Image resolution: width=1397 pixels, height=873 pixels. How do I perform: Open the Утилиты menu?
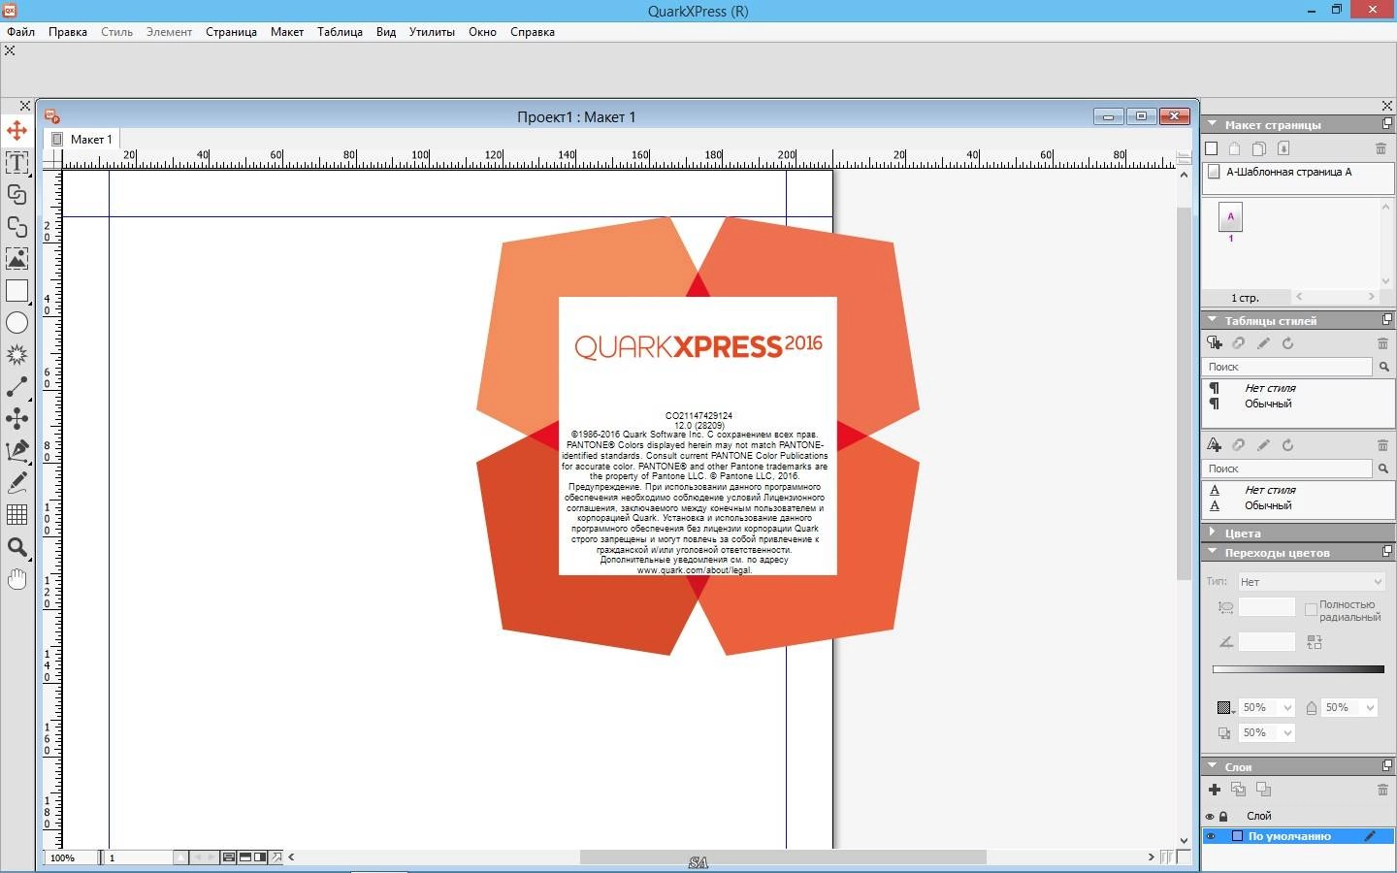tap(432, 32)
